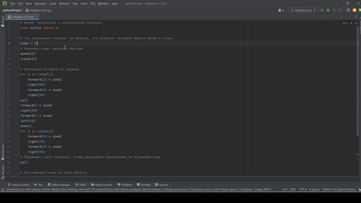Open the Edit menu
The image size is (361, 203).
coord(20,3)
